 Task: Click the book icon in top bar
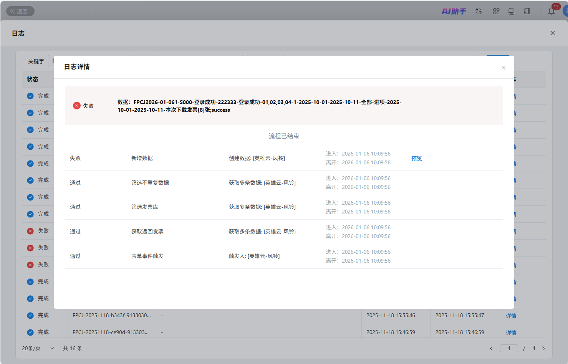pyautogui.click(x=511, y=12)
